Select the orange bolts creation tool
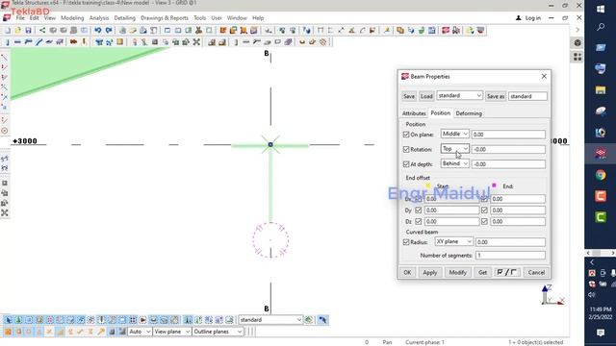616x346 pixels. click(73, 42)
